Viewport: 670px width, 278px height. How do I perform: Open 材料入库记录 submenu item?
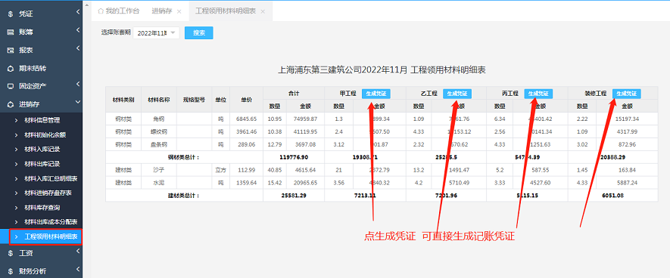point(42,150)
